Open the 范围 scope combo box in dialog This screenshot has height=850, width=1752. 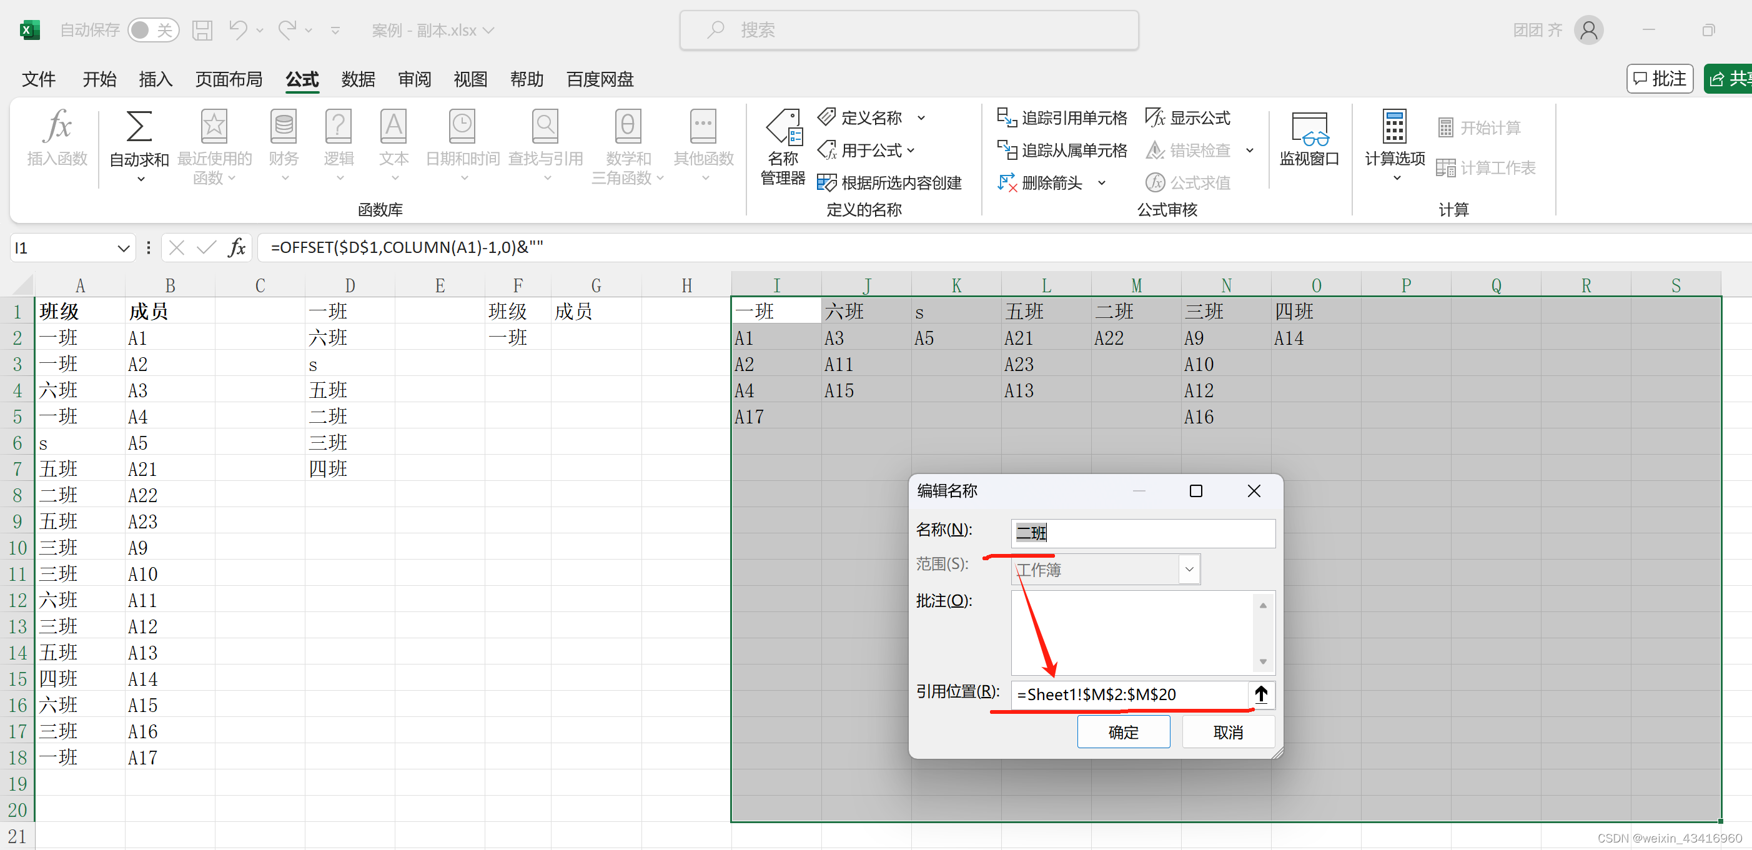(x=1105, y=569)
